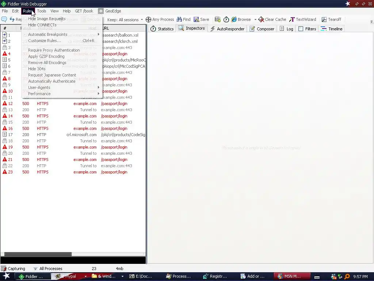This screenshot has height=281, width=374.
Task: Toggle Remove All Encodings rule
Action: point(62,63)
